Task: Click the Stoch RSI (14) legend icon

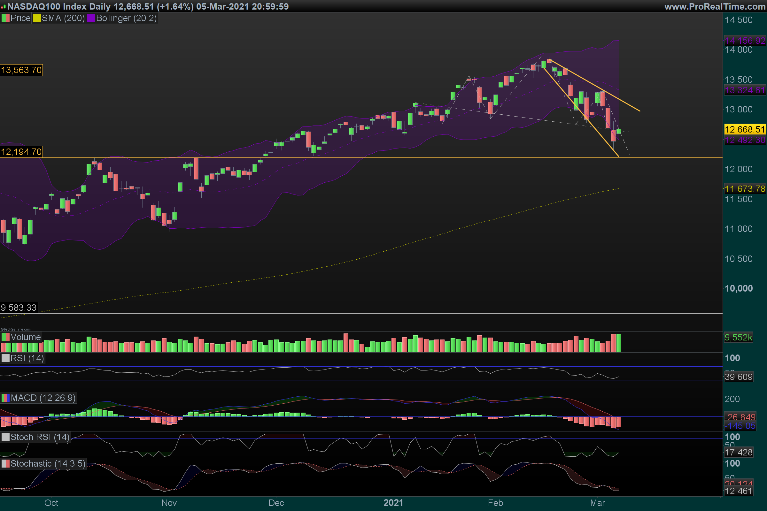Action: (5, 437)
